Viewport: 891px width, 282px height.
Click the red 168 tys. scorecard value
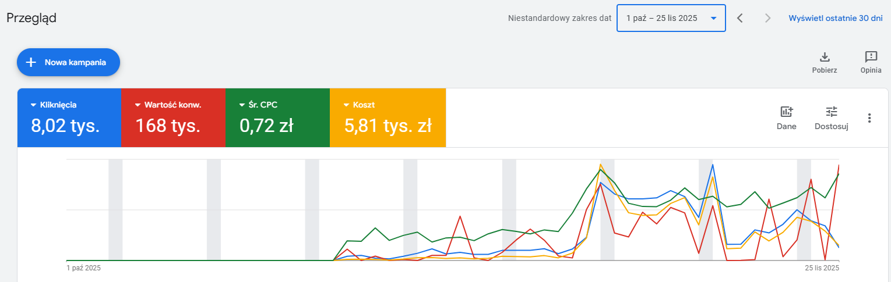(x=168, y=126)
